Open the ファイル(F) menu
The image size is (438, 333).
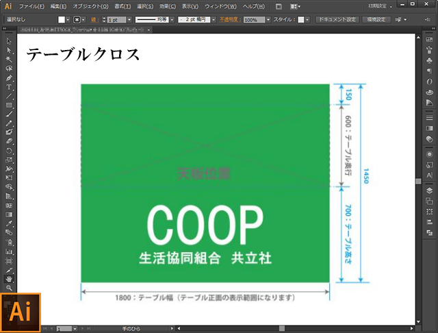coord(31,6)
